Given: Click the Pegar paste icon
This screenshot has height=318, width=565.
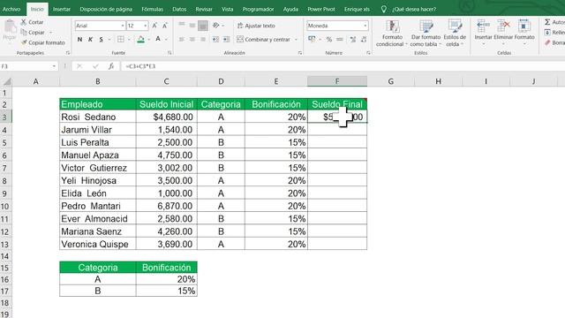Looking at the screenshot, I should pos(10,27).
